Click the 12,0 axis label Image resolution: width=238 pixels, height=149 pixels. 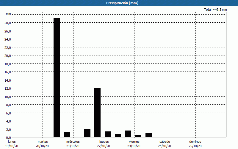[x=8, y=88]
